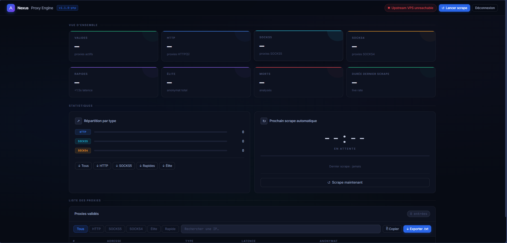Click the ADRESSE column header
The width and height of the screenshot is (507, 243).
point(114,241)
